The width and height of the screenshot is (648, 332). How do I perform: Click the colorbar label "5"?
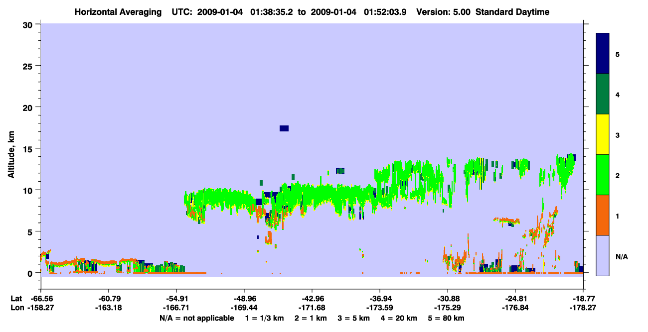point(618,54)
